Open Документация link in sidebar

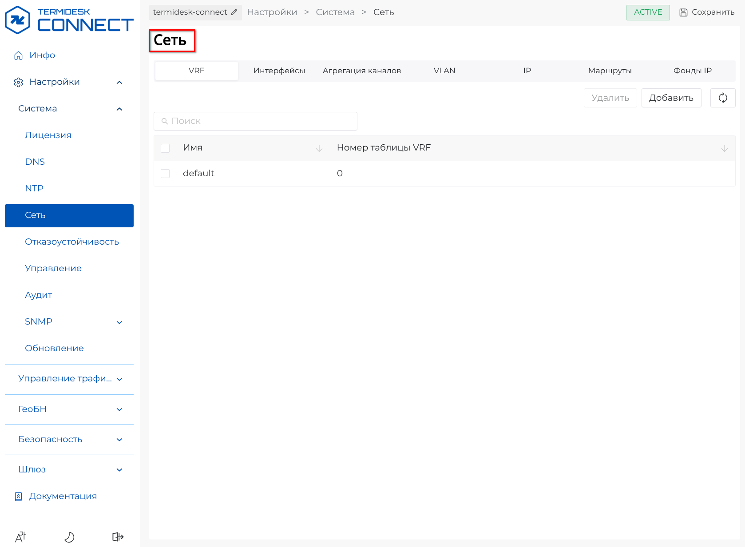[63, 496]
